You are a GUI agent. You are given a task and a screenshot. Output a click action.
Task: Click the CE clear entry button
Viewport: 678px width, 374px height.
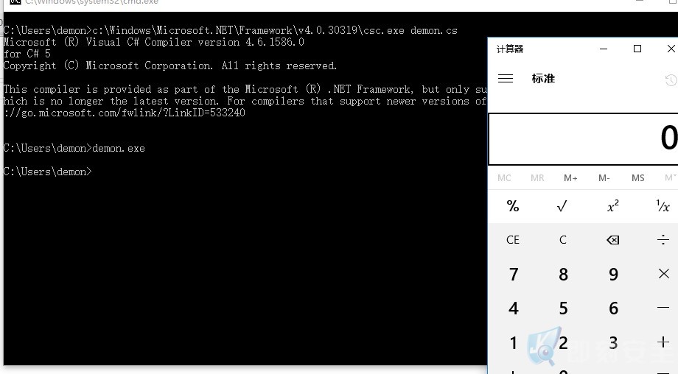[513, 240]
